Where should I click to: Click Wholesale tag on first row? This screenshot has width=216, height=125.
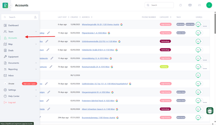point(180,24)
